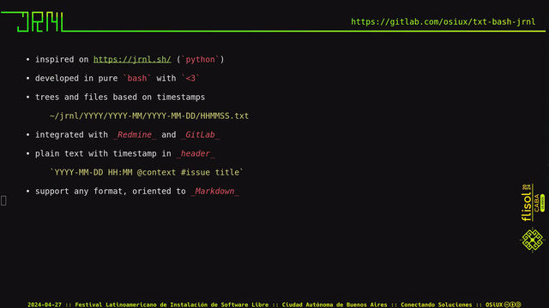
Task: Click the Creative Commons CC icon in footer
Action: tap(507, 305)
